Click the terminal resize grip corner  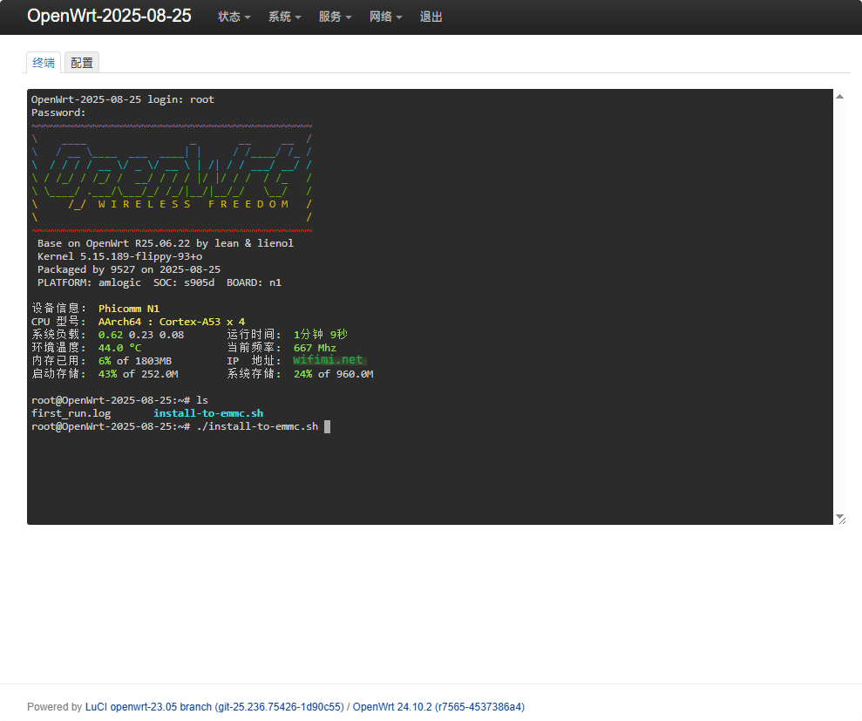(x=843, y=520)
